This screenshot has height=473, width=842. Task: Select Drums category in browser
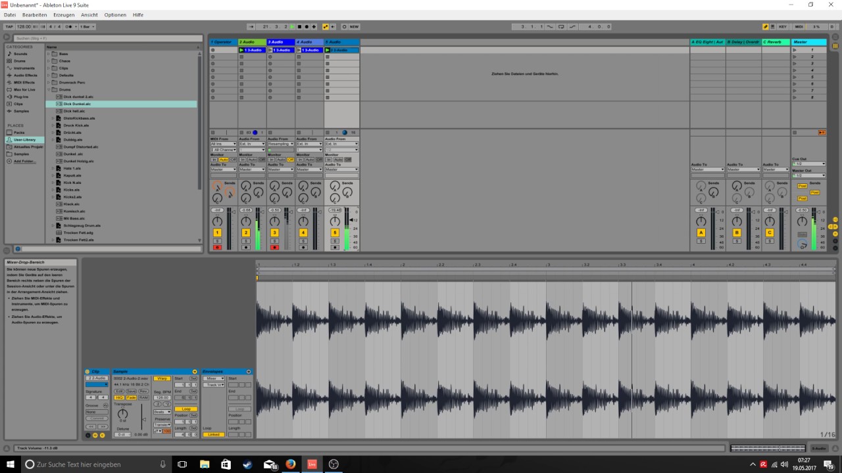(x=20, y=61)
